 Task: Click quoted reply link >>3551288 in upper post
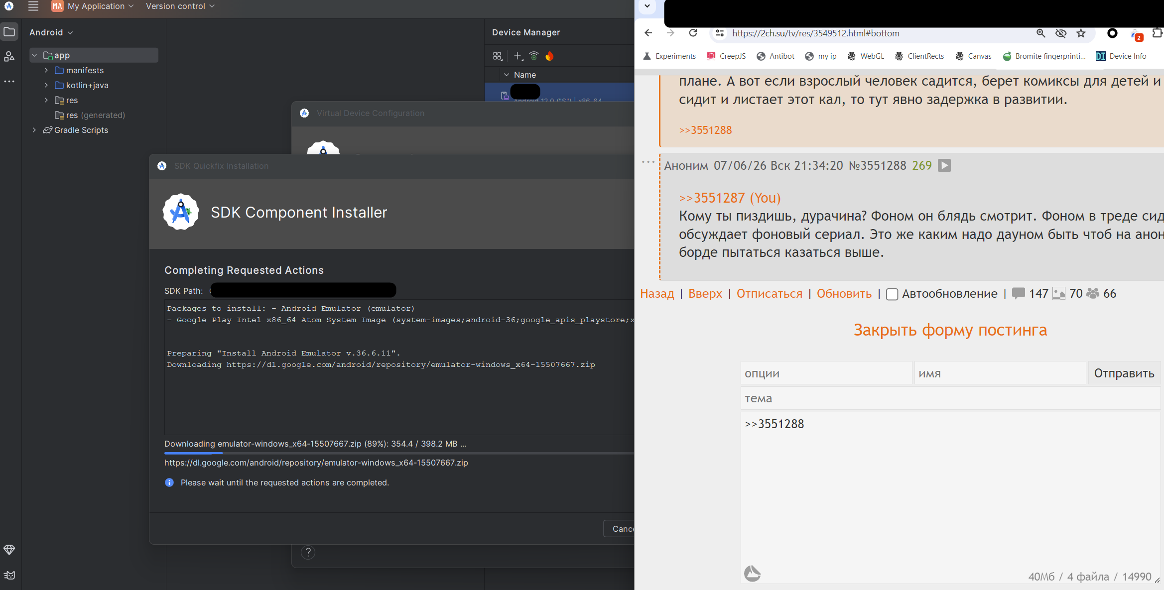(705, 130)
